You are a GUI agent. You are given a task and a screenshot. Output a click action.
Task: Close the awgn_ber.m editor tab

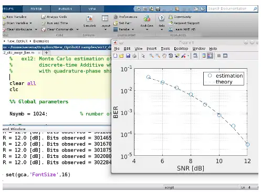(x=39, y=52)
